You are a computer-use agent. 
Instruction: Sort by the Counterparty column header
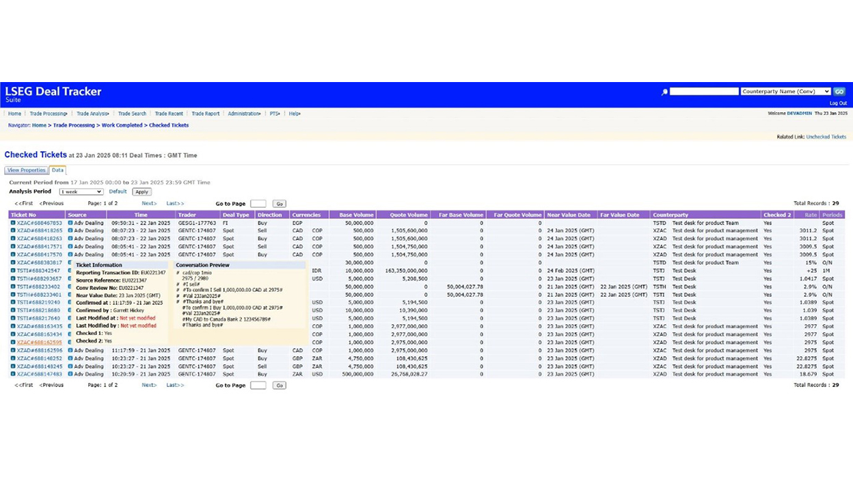point(671,215)
